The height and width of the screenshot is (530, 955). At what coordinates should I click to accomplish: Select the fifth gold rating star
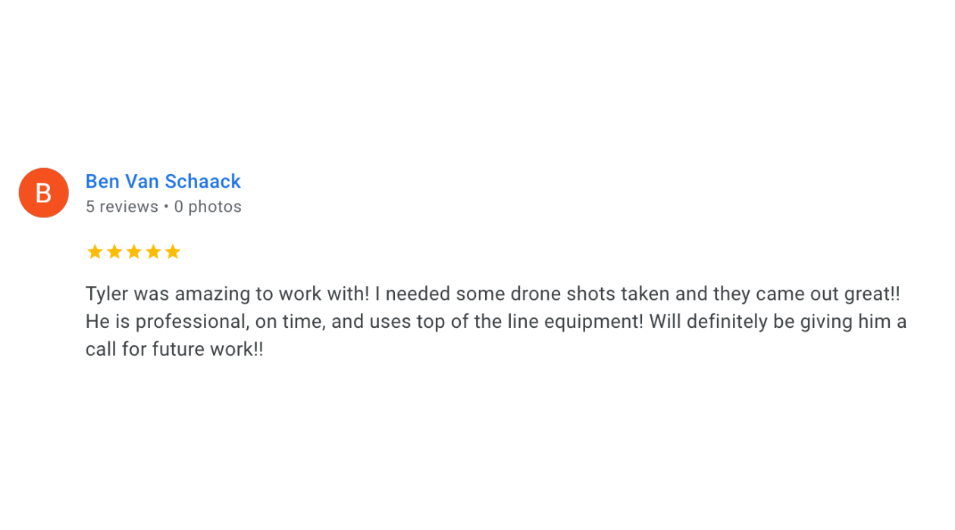(174, 252)
